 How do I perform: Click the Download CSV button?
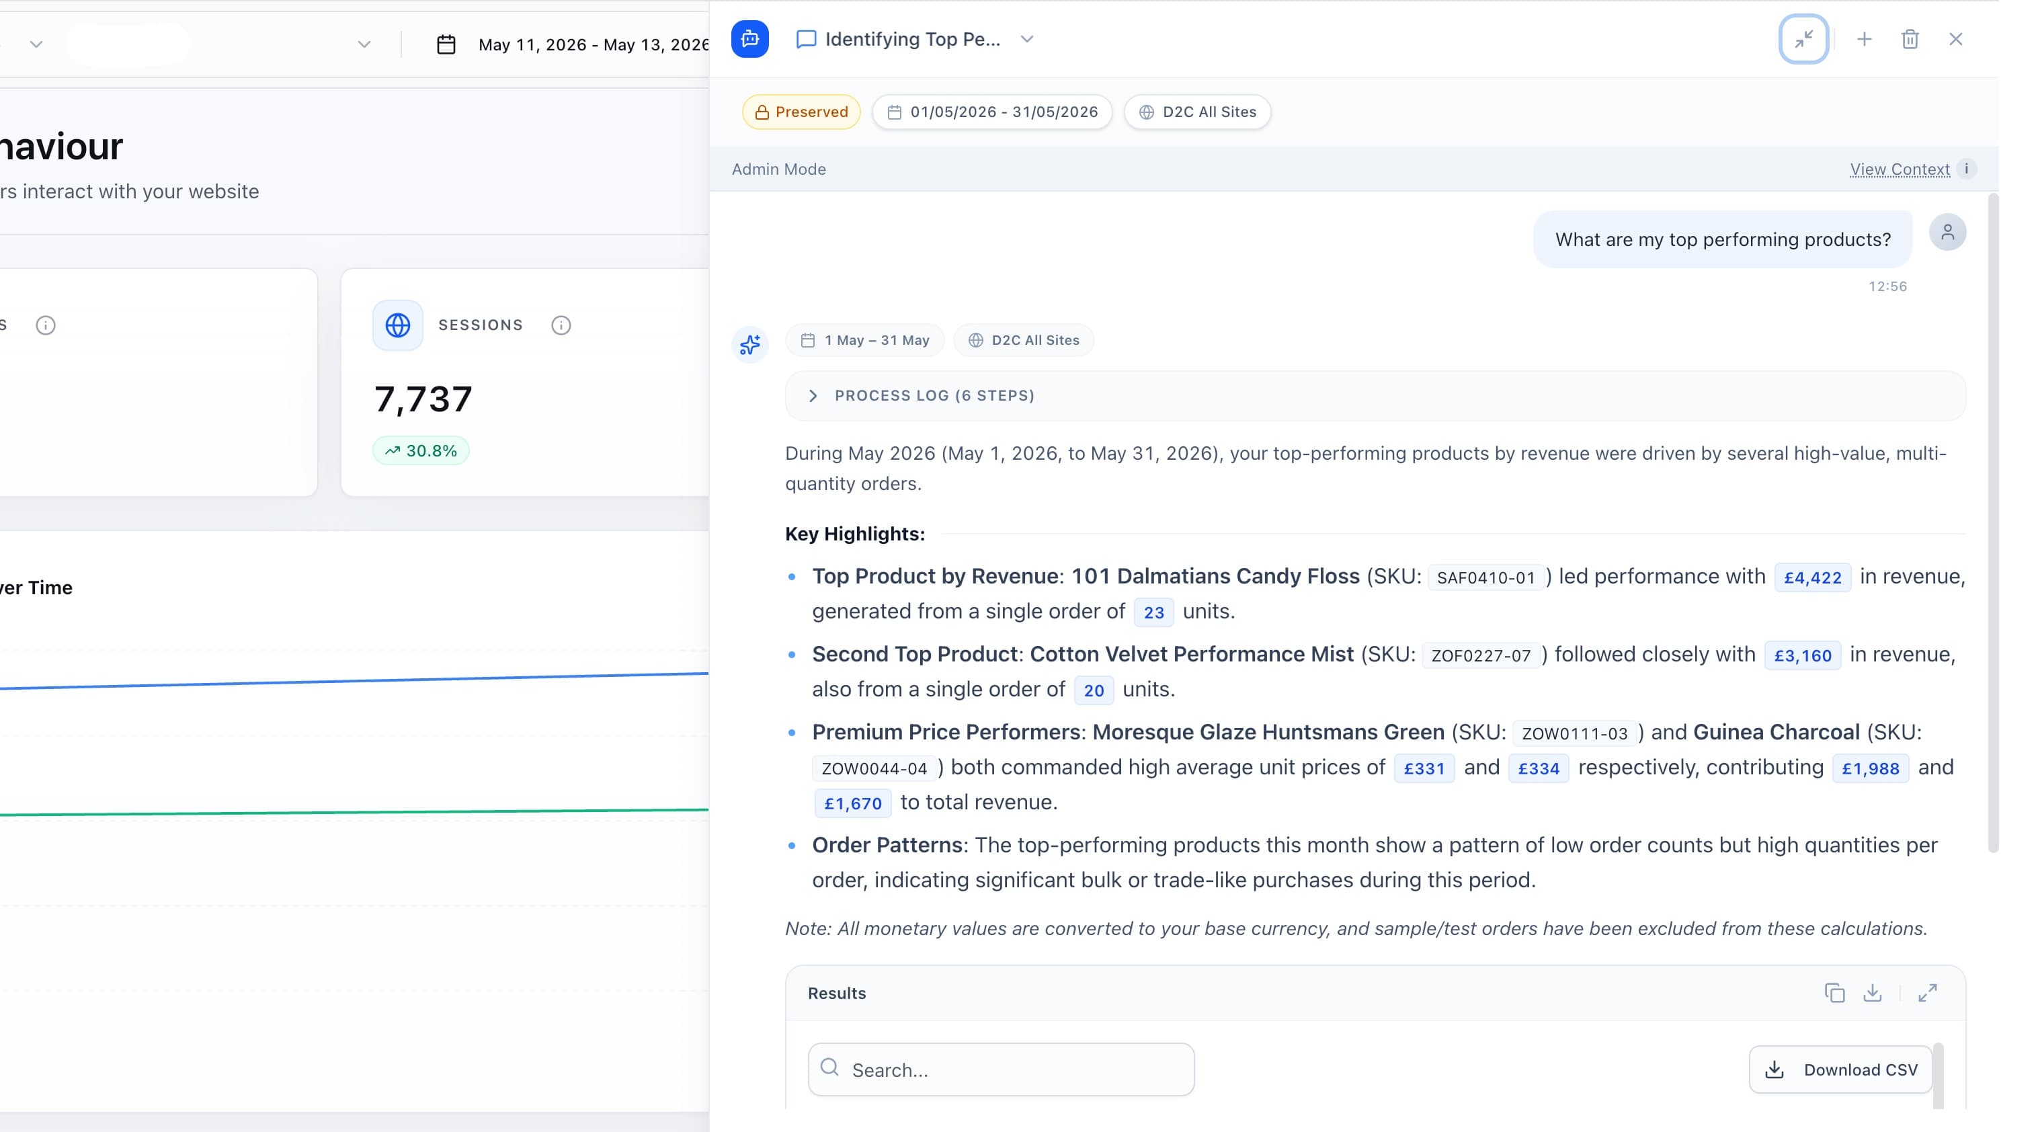(1840, 1069)
